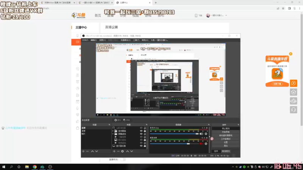Pop out the Controls dock icon

[x=238, y=125]
